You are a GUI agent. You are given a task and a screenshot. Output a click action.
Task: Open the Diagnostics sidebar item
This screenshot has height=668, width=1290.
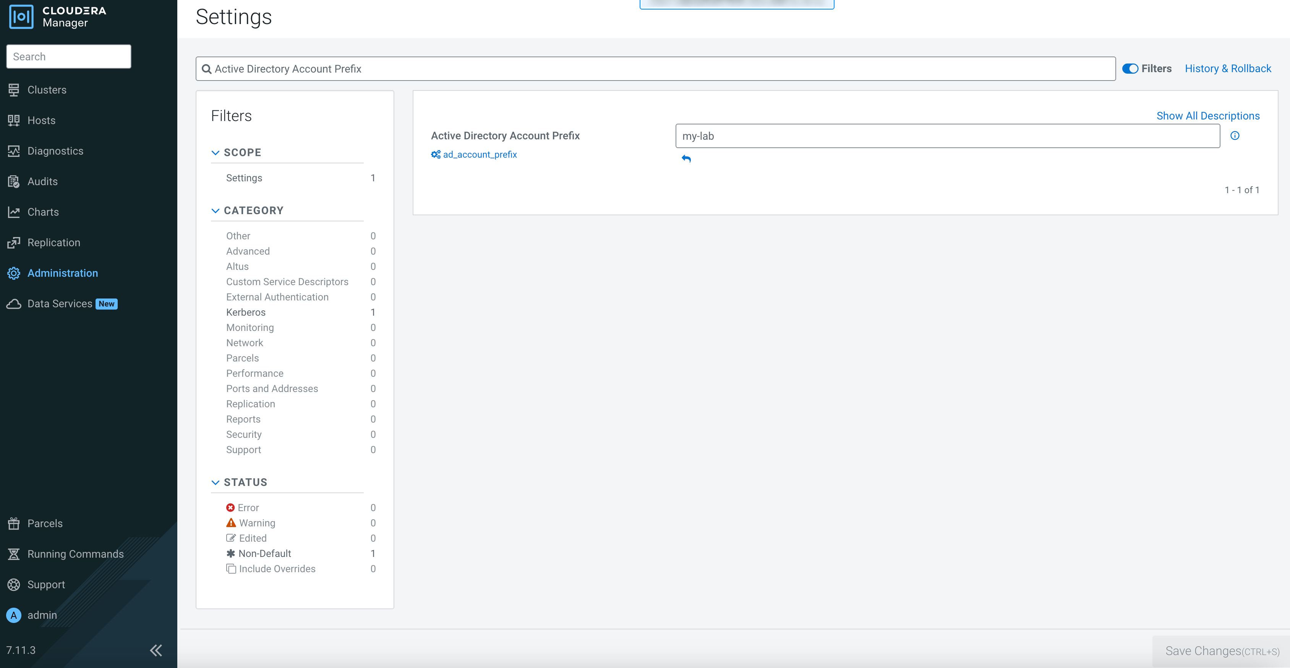pyautogui.click(x=55, y=151)
